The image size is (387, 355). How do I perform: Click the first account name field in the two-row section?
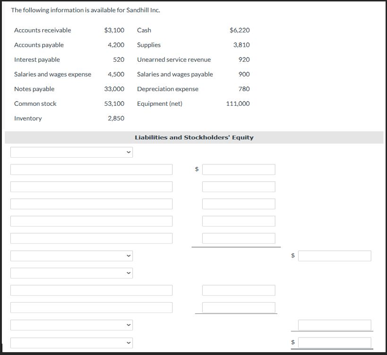91,290
